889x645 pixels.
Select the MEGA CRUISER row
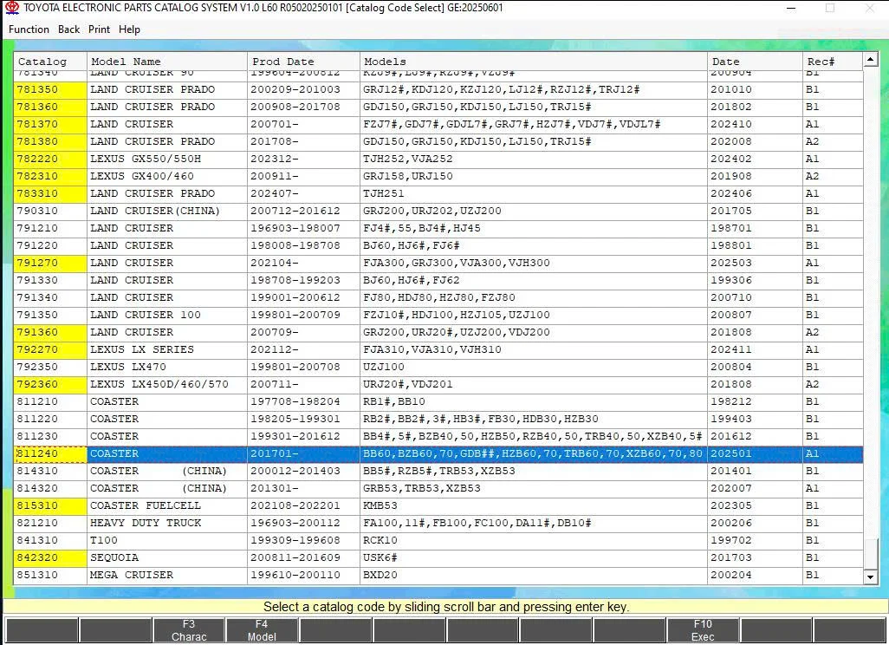pos(438,576)
